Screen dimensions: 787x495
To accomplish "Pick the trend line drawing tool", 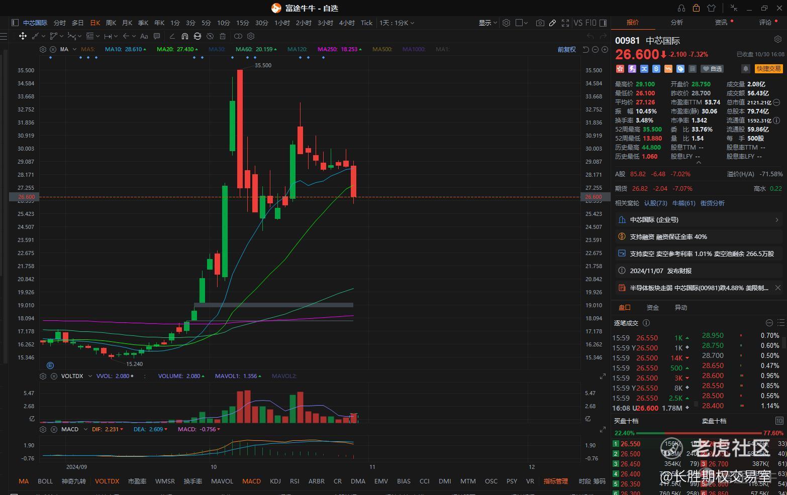I will click(35, 36).
